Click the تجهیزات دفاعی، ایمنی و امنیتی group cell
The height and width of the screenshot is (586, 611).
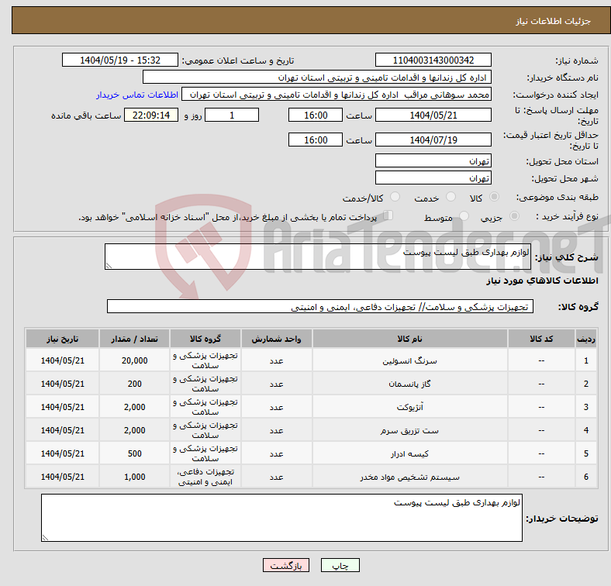coord(205,477)
